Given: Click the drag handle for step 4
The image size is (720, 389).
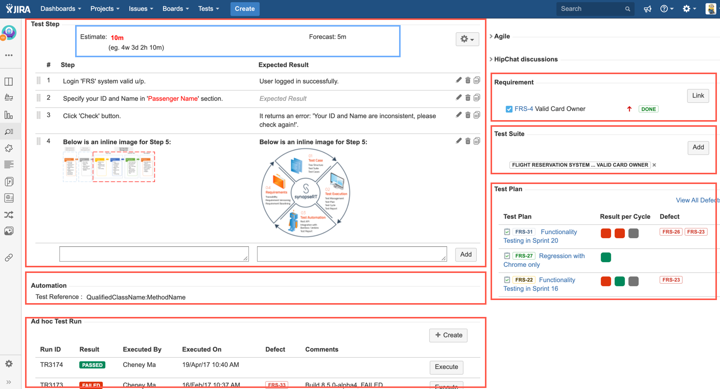Looking at the screenshot, I should (x=38, y=141).
